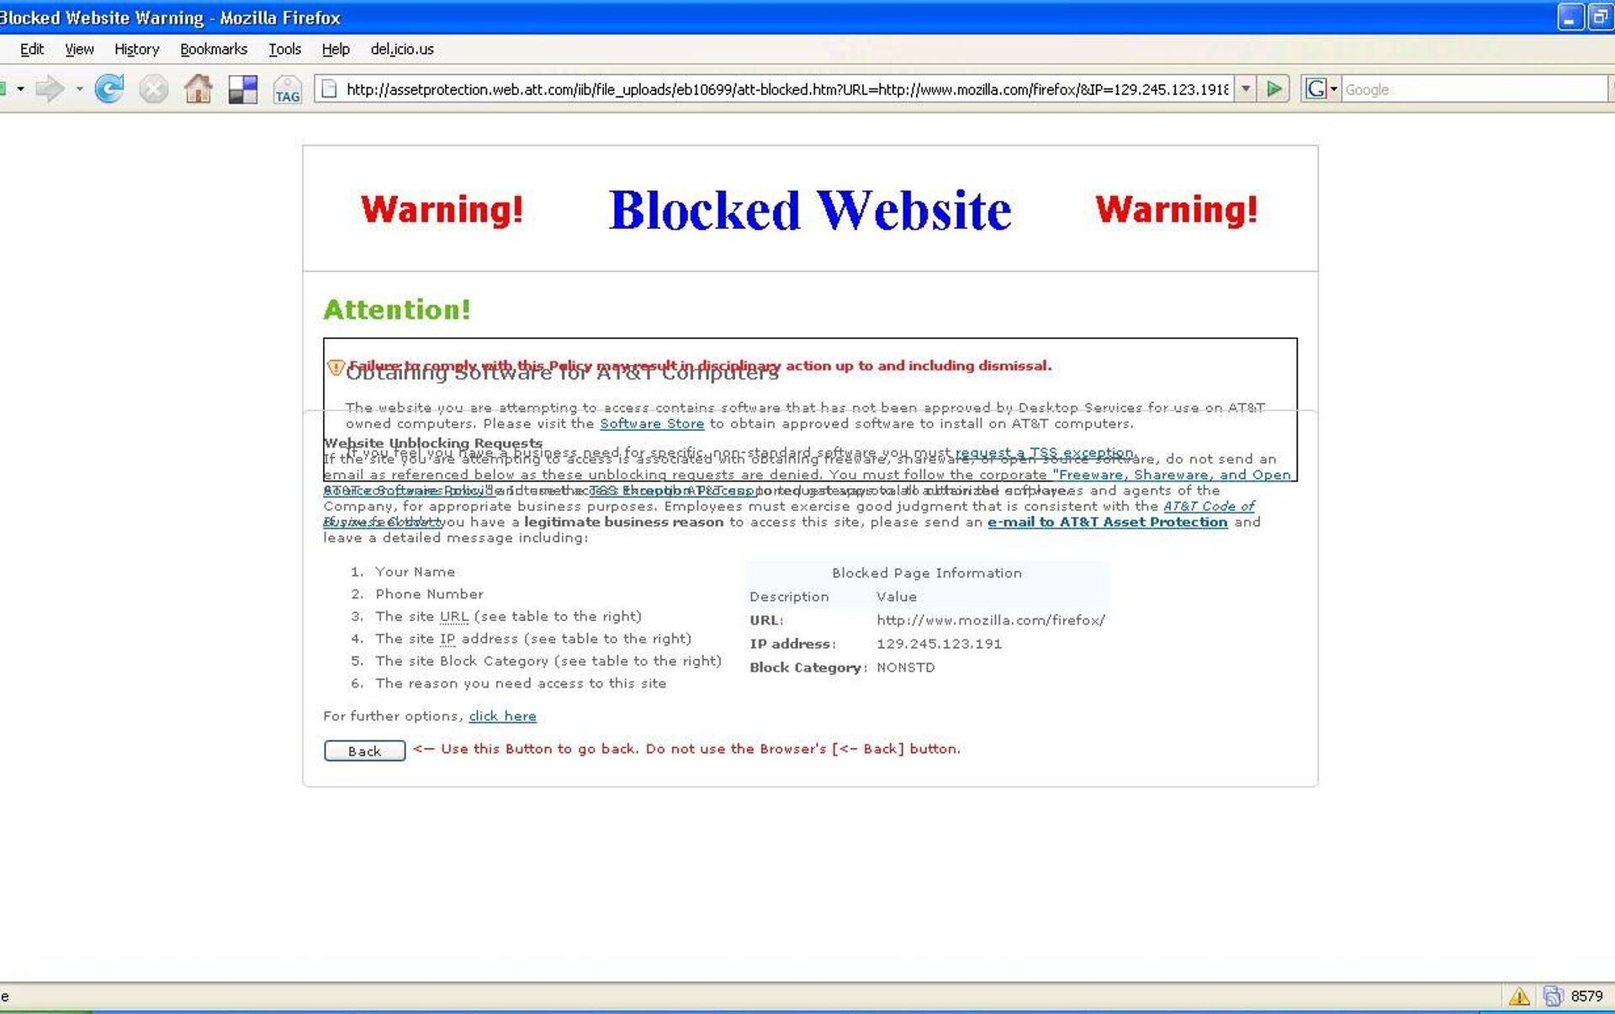This screenshot has height=1014, width=1615.
Task: Open the History menu
Action: coord(136,49)
